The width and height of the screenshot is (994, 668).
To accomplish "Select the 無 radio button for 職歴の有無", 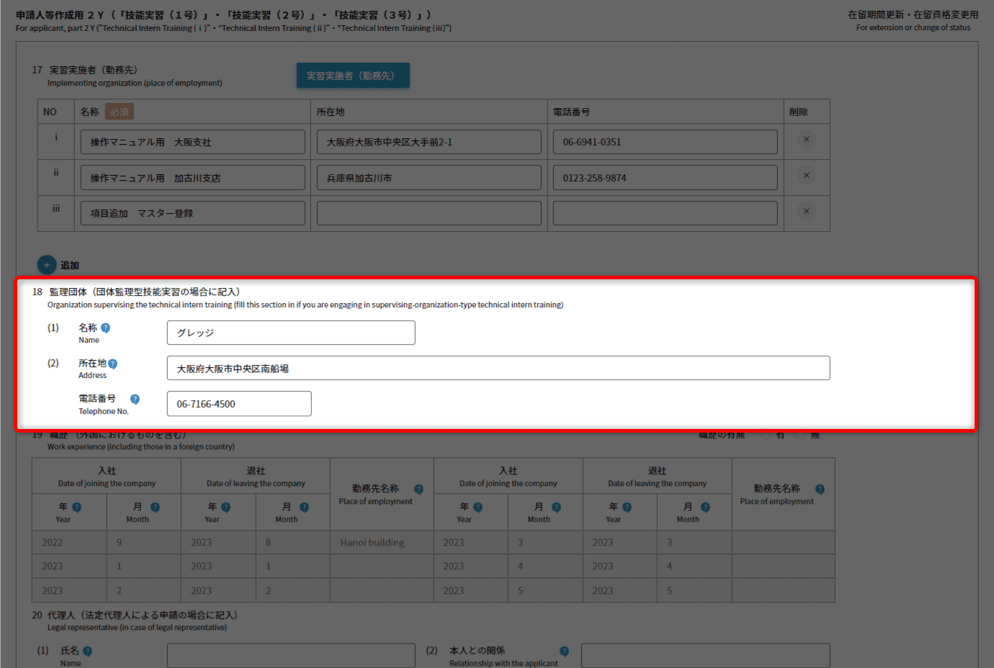I will coord(801,435).
